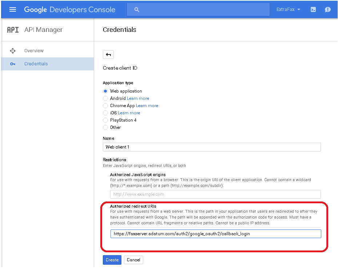Click the feedback notification icon
The width and height of the screenshot is (338, 269).
[328, 9]
